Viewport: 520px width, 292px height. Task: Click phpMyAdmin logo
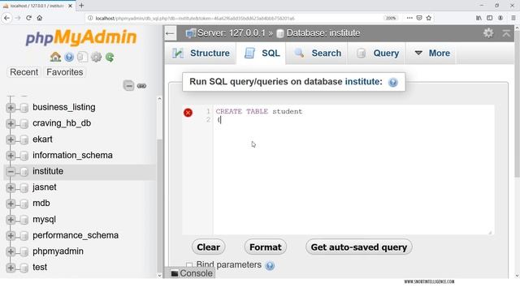tap(81, 36)
